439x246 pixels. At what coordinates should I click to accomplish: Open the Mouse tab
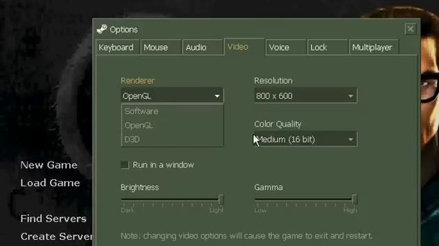[161, 47]
